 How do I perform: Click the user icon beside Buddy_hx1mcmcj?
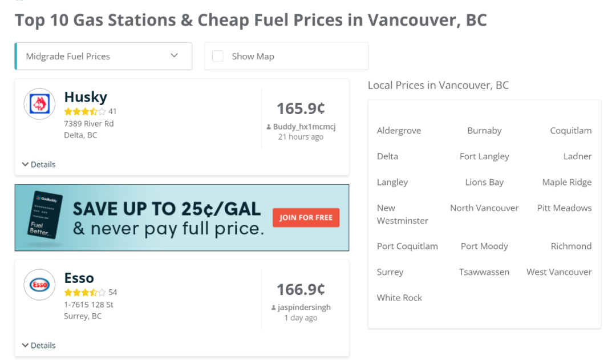[x=269, y=127]
